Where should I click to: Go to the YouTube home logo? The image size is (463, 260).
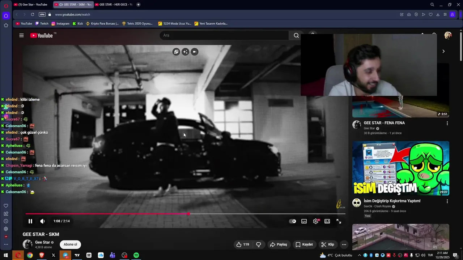click(42, 35)
